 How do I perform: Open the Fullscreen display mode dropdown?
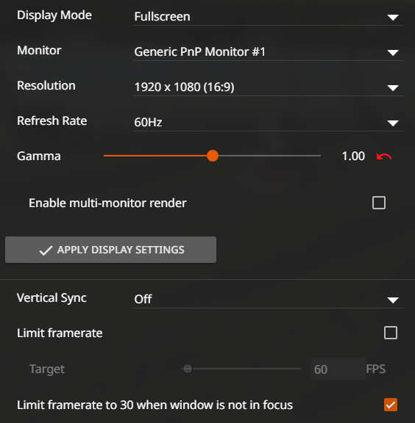point(268,17)
